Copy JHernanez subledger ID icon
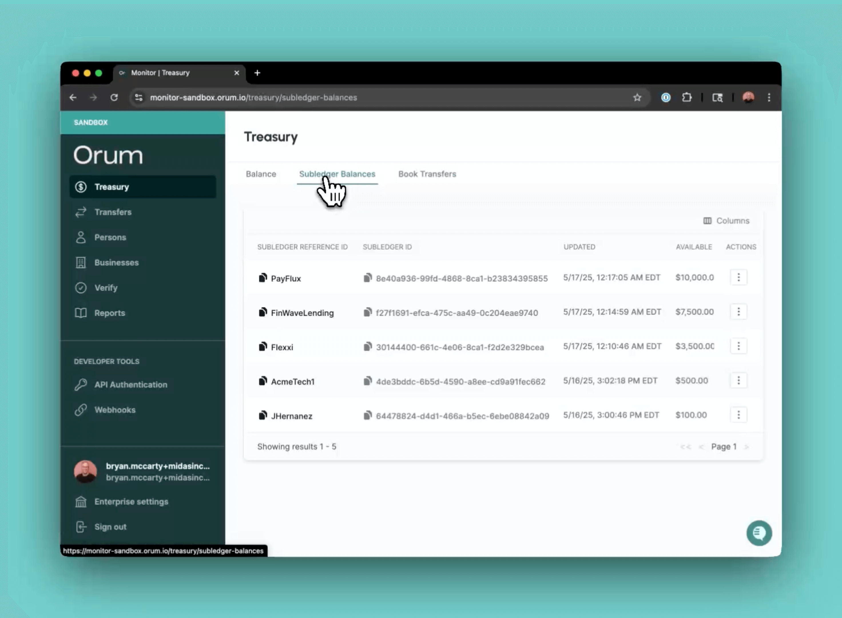Viewport: 842px width, 618px height. [x=368, y=416]
